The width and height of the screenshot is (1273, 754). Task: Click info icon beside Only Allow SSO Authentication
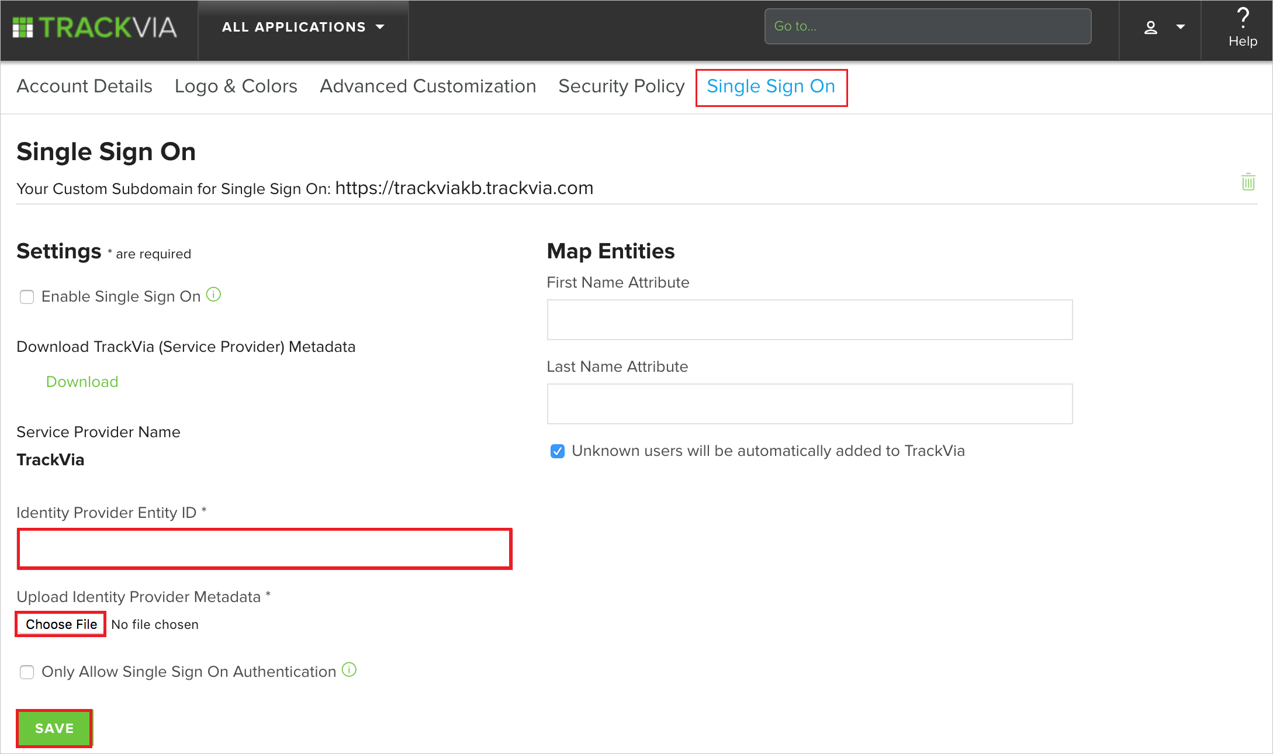tap(348, 670)
